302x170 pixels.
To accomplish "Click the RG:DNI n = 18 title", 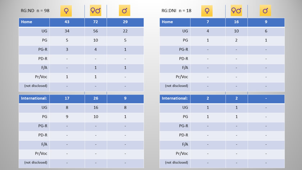I will (x=177, y=10).
